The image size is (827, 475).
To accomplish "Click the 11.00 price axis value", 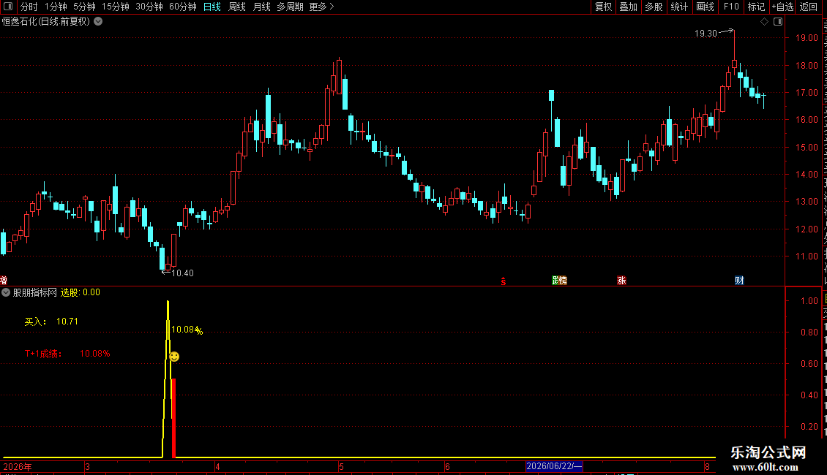I will [807, 256].
